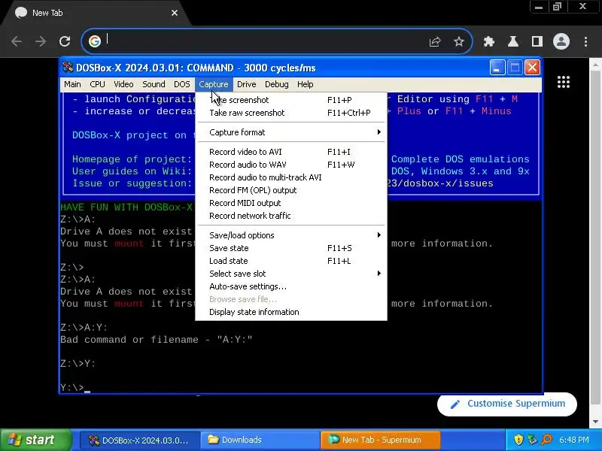Viewport: 602px width, 451px height.
Task: Open the profile avatar menu
Action: pyautogui.click(x=561, y=41)
